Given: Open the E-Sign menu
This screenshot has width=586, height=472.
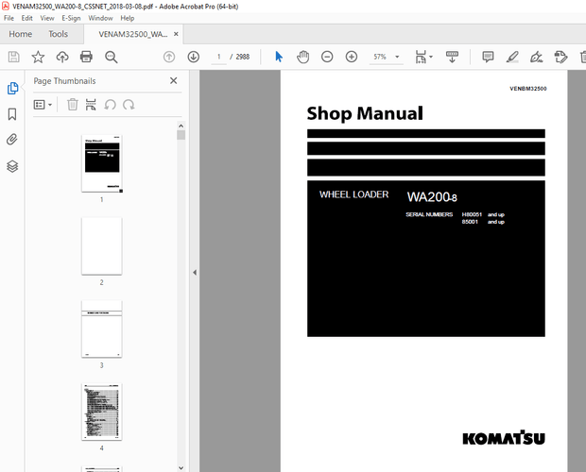Looking at the screenshot, I should click(x=71, y=18).
